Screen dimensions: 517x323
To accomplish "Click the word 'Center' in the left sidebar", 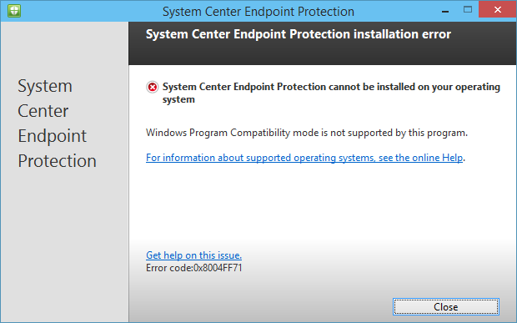I will tap(43, 111).
